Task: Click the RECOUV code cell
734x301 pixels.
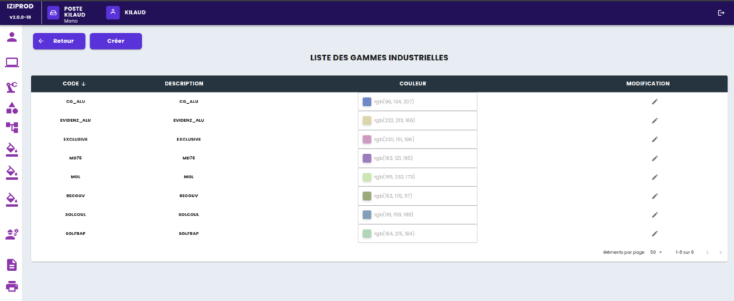Action: tap(75, 196)
